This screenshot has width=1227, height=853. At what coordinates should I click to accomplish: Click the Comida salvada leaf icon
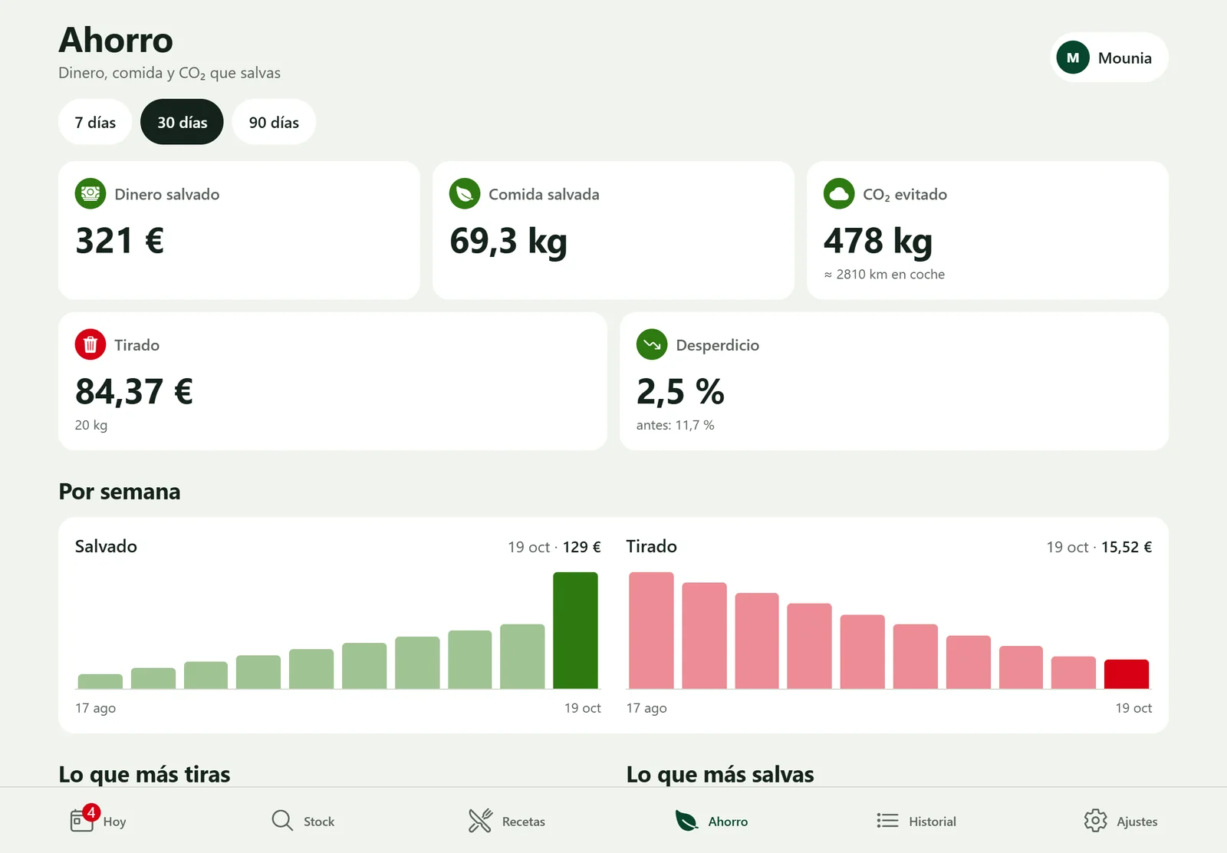point(465,193)
